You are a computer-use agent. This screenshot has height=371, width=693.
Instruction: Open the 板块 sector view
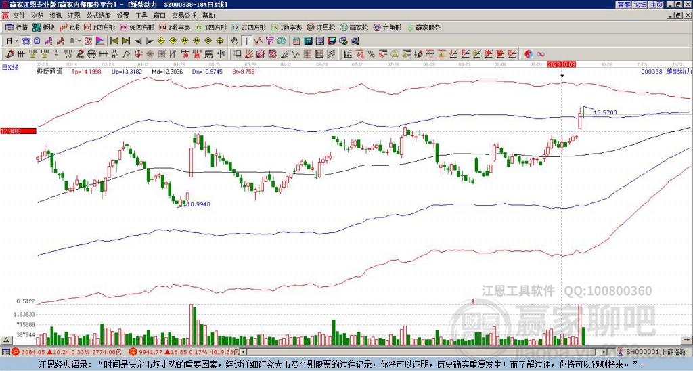coord(43,27)
